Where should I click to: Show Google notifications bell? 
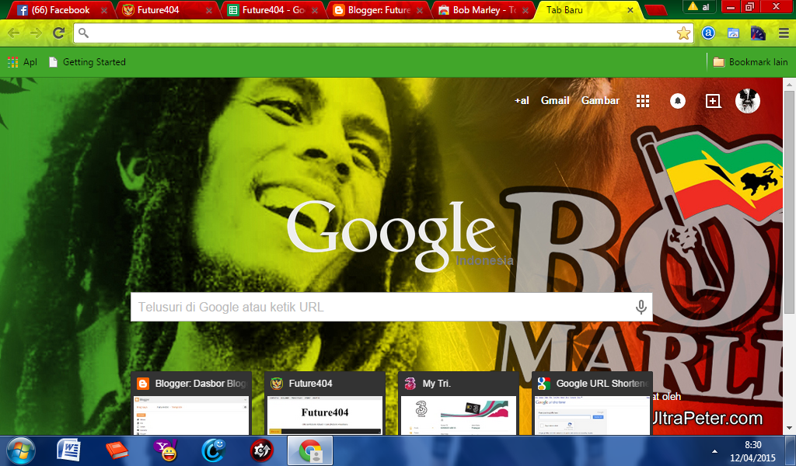click(x=678, y=101)
